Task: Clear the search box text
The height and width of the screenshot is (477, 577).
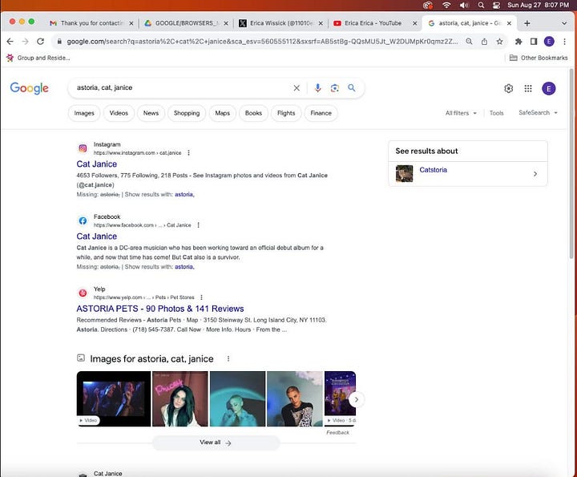Action: pyautogui.click(x=297, y=88)
